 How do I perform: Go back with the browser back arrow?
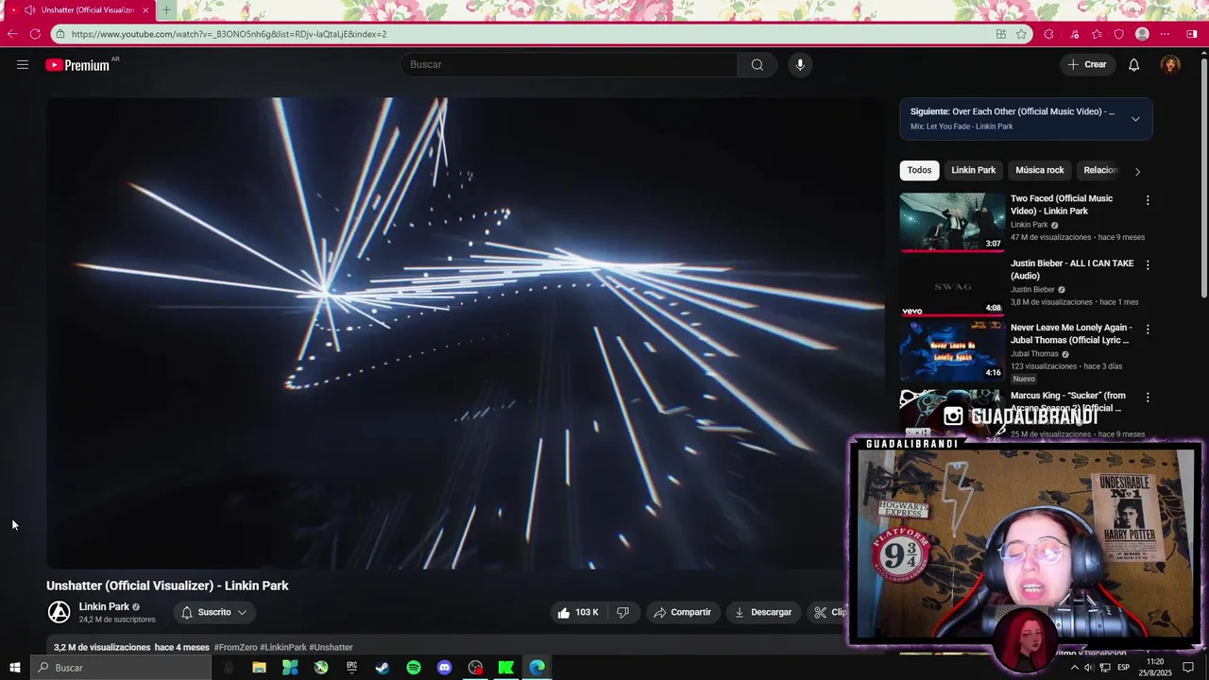(12, 34)
